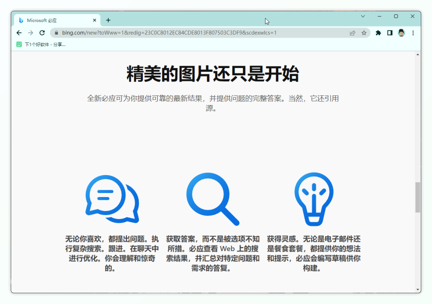The height and width of the screenshot is (304, 432).
Task: Go back to the previous page
Action: (19, 33)
